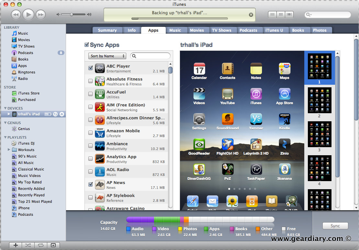Image resolution: width=359 pixels, height=250 pixels.
Task: Click the backup progress bar
Action: coord(180,18)
